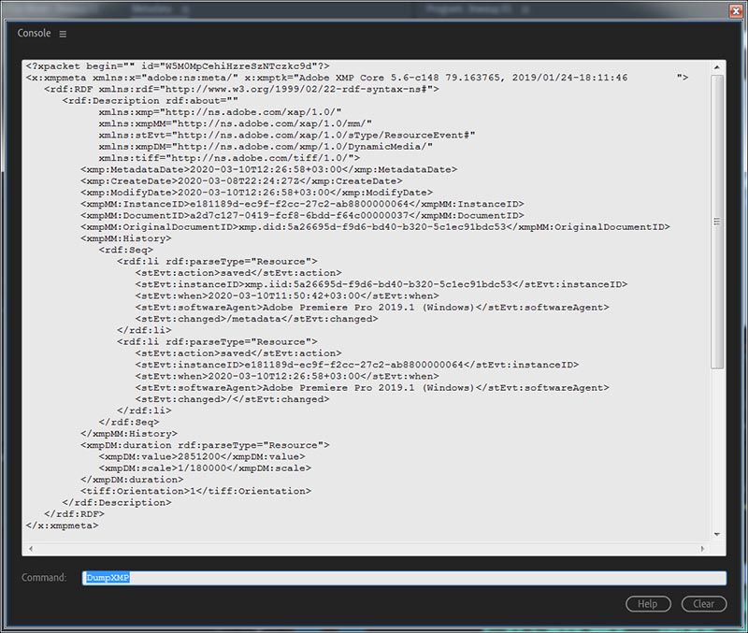This screenshot has height=633, width=748.
Task: Click the xmp:CreateDate line
Action: (241, 180)
